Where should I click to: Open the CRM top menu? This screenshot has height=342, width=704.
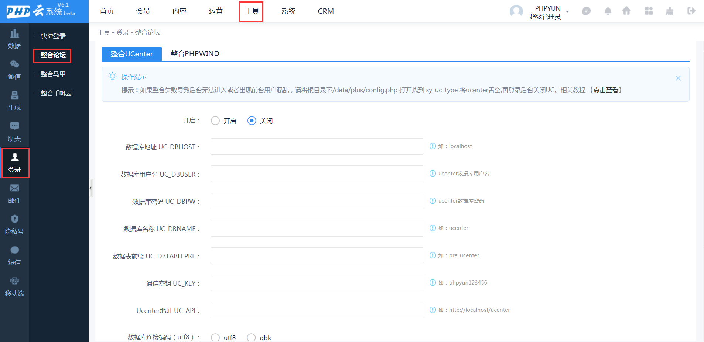click(x=326, y=11)
